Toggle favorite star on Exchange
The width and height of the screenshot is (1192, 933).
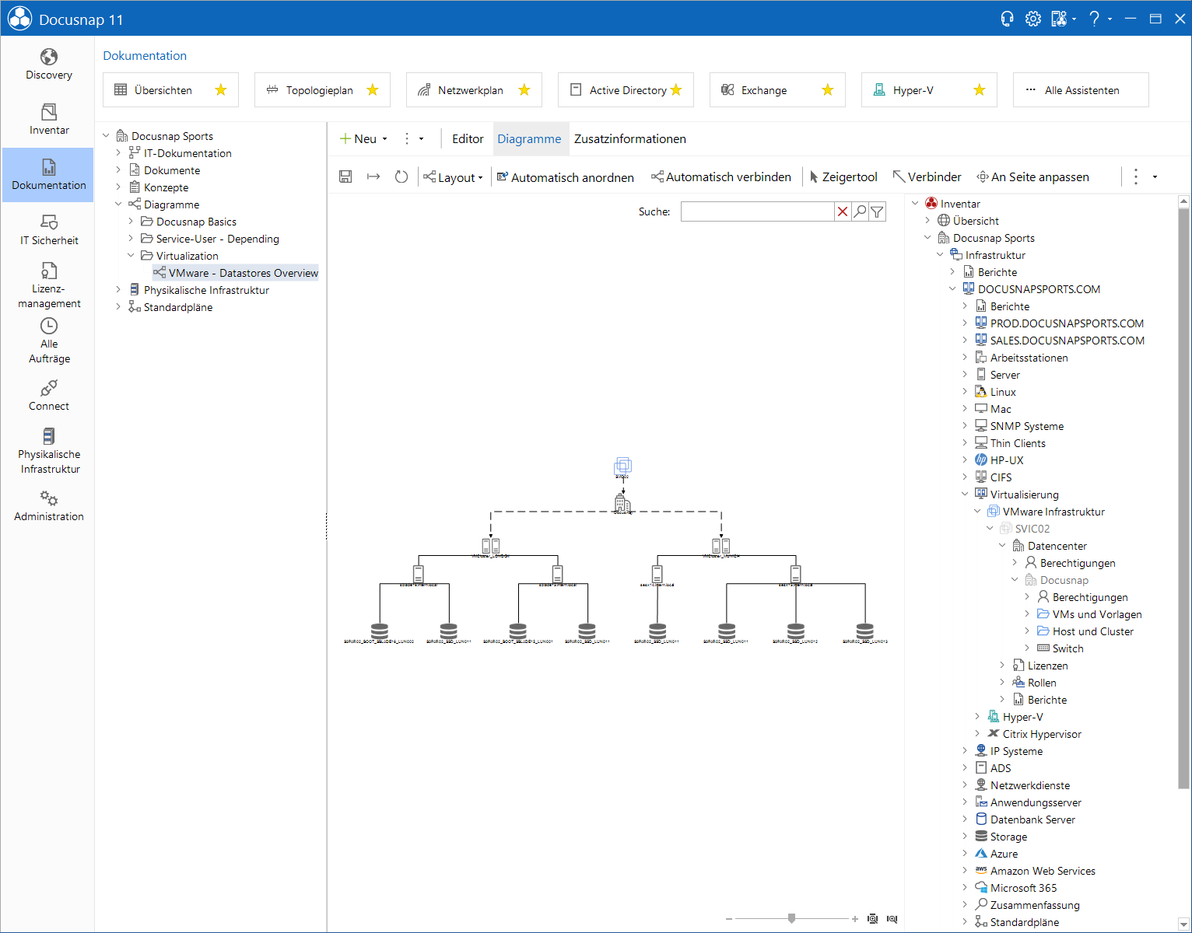pyautogui.click(x=828, y=90)
